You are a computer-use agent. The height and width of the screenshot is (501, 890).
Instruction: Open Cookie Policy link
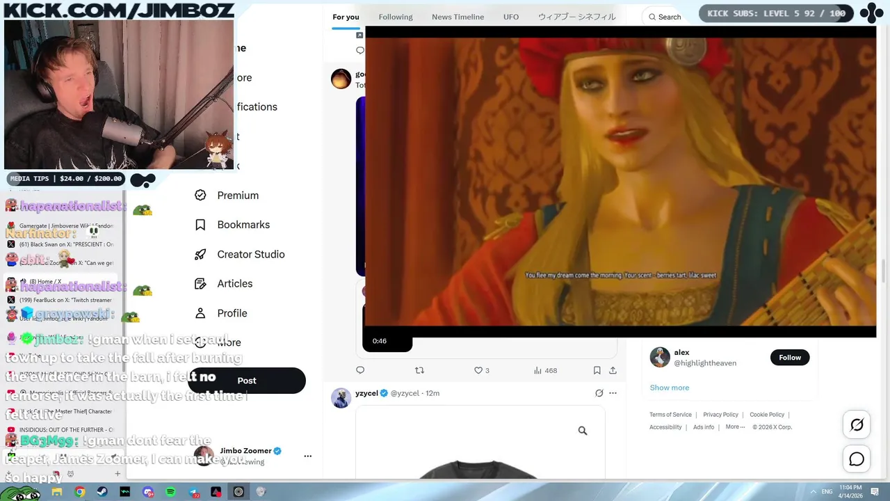tap(767, 415)
